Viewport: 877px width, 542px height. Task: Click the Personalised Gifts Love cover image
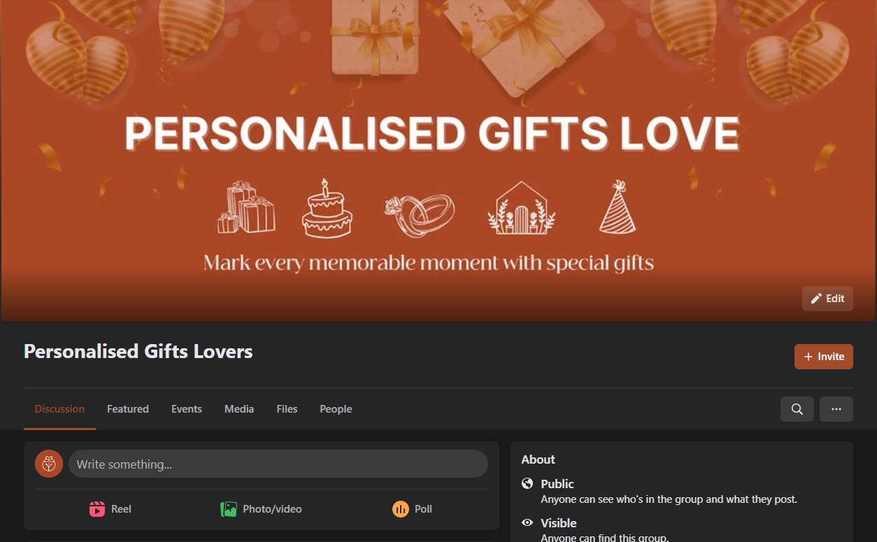point(438,161)
